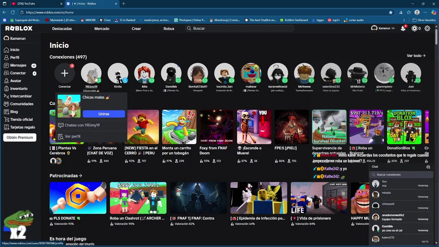The image size is (439, 247).
Task: Click the plus Conectar add-connection circle
Action: (64, 73)
